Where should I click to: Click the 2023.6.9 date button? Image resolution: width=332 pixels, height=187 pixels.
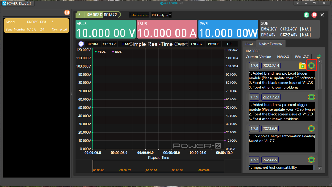(270, 128)
